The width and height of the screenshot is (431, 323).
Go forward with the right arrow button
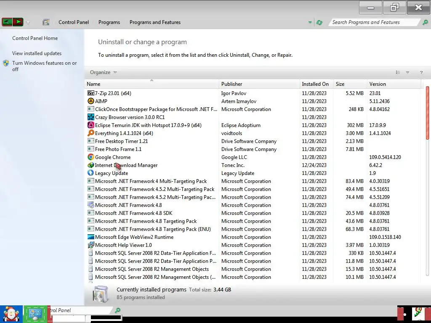pyautogui.click(x=18, y=22)
